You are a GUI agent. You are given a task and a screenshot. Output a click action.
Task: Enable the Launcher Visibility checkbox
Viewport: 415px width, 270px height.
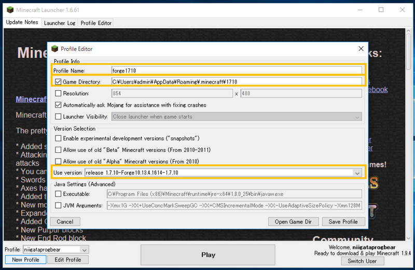58,117
